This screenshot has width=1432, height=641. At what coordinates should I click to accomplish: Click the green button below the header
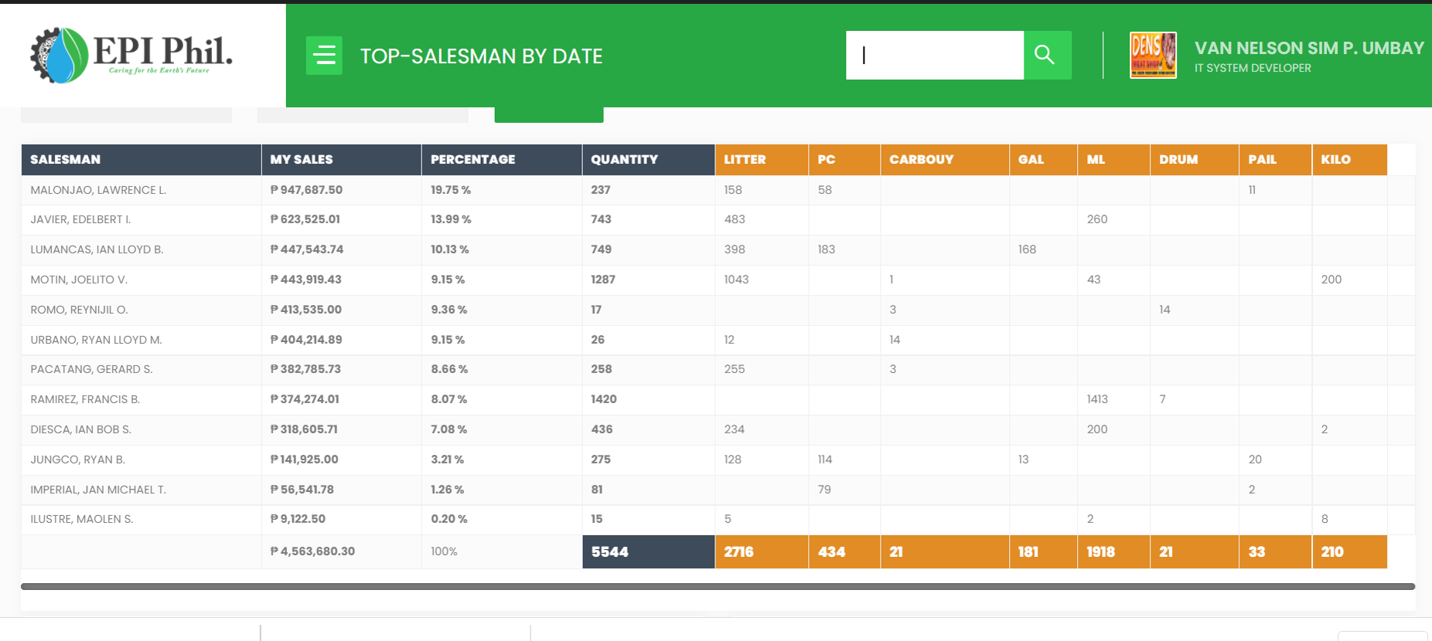(x=549, y=115)
